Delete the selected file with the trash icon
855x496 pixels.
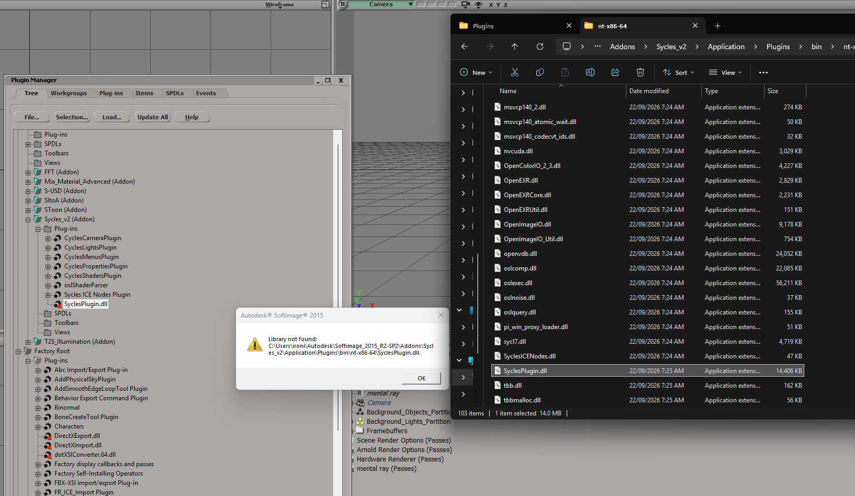coord(640,72)
